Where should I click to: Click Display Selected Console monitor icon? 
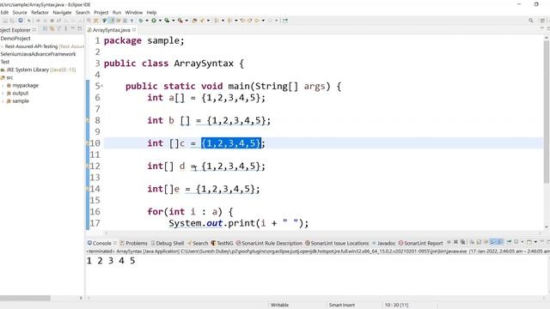click(516, 242)
